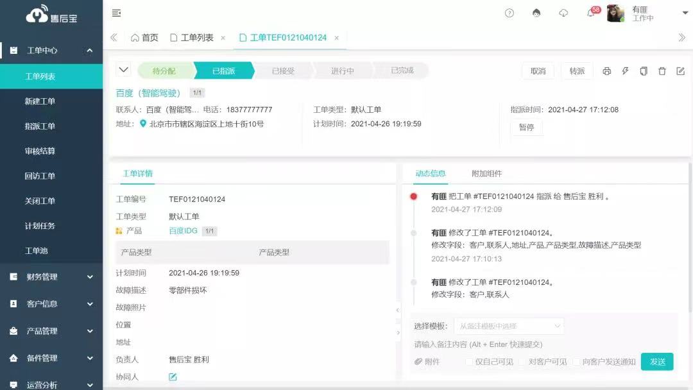
Task: Edit 协同人 via the pencil icon
Action: pyautogui.click(x=173, y=377)
